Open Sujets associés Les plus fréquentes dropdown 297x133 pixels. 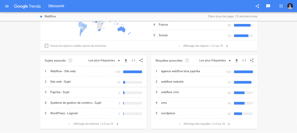(x=104, y=61)
